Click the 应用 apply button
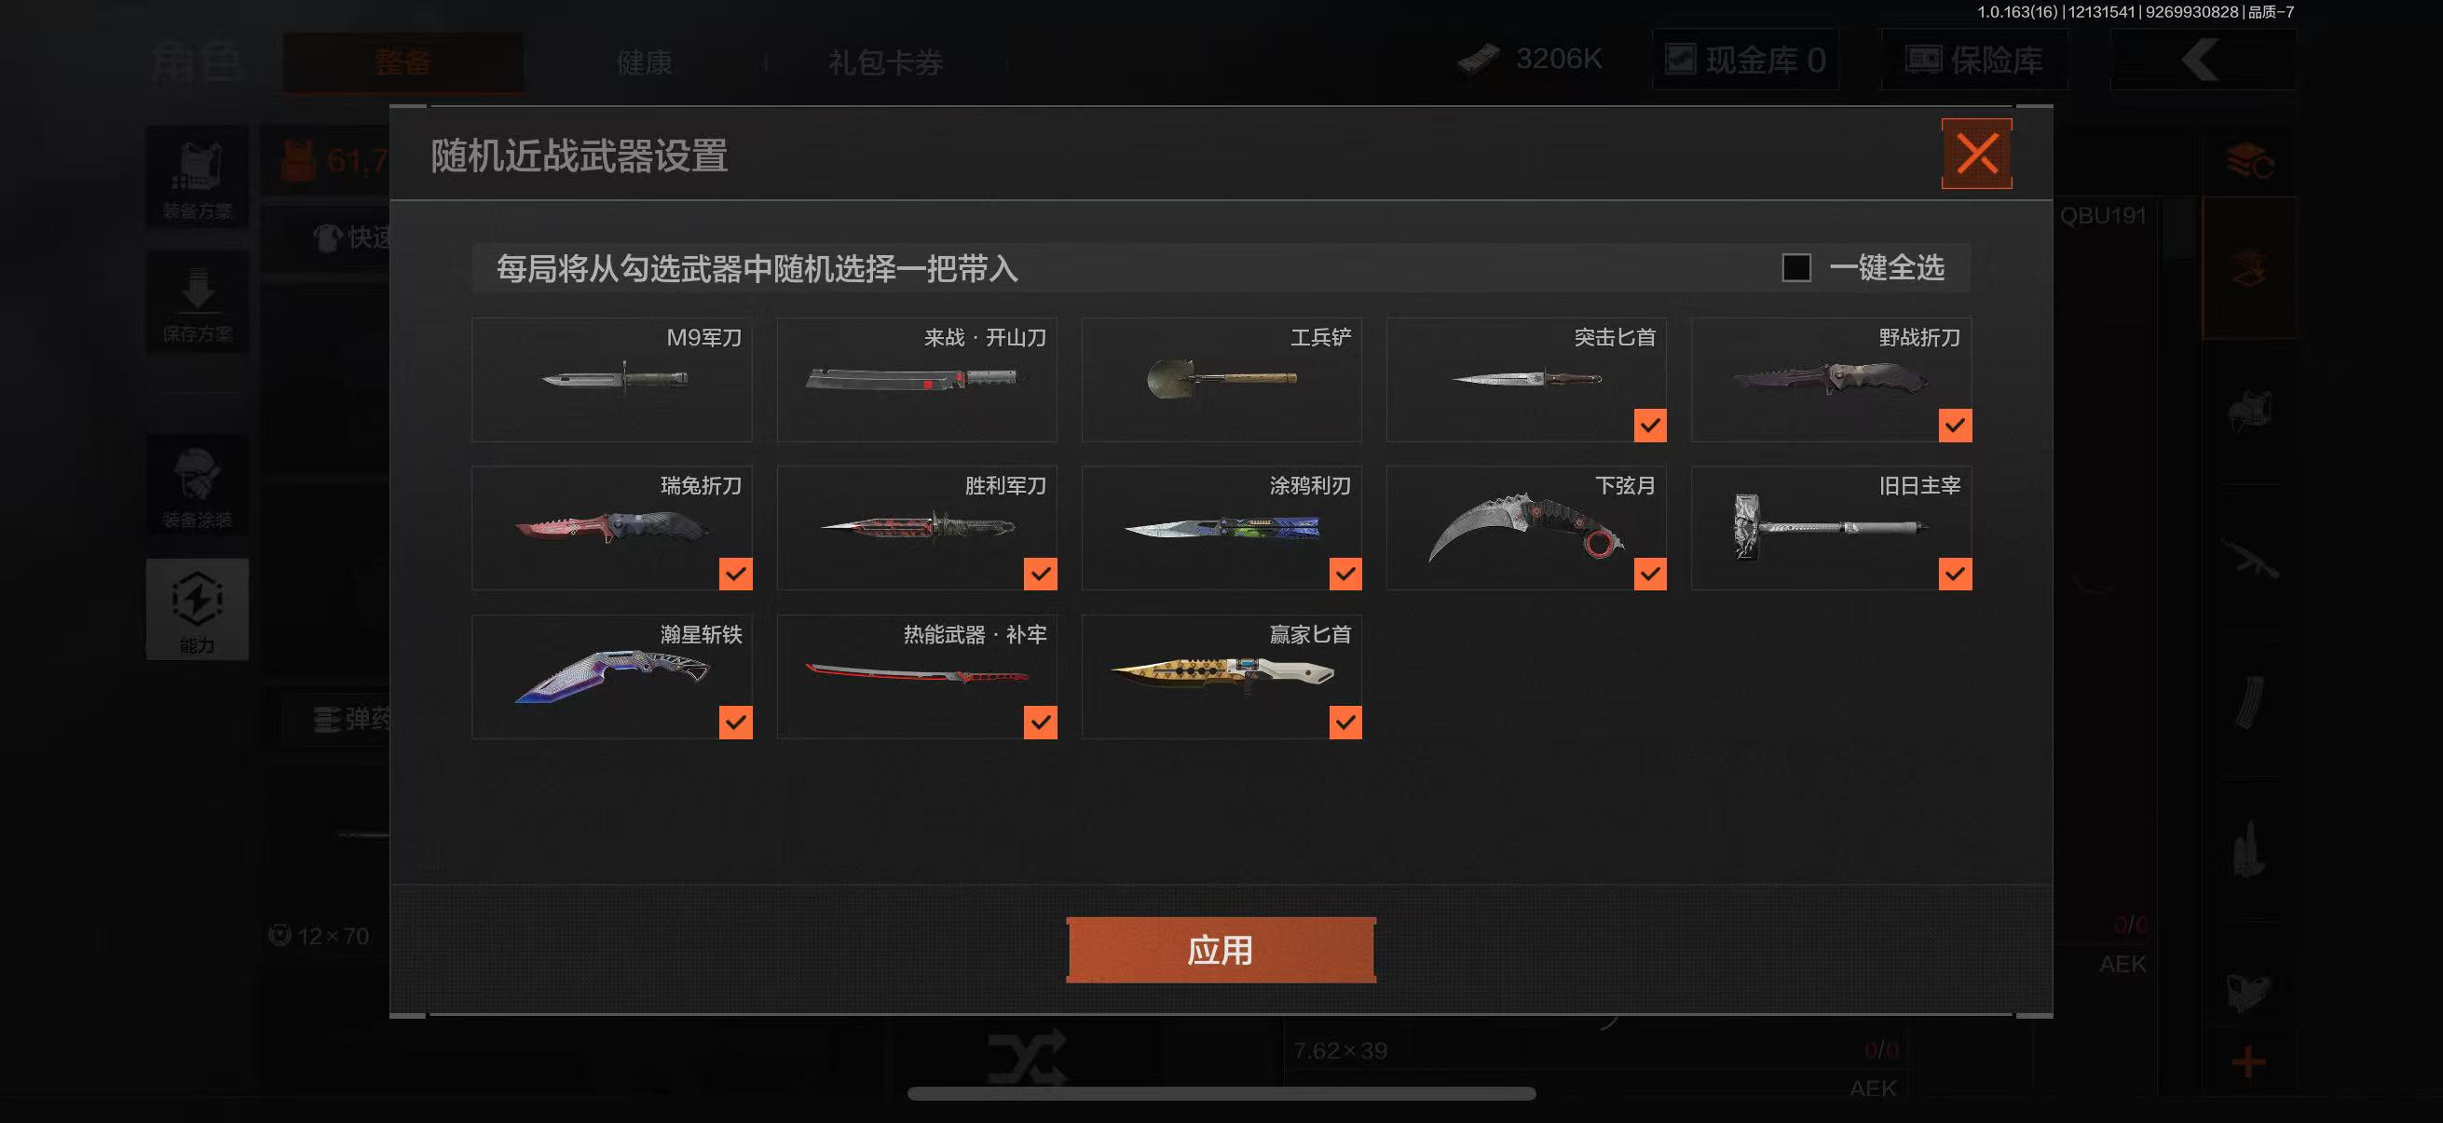The image size is (2443, 1123). click(1221, 950)
